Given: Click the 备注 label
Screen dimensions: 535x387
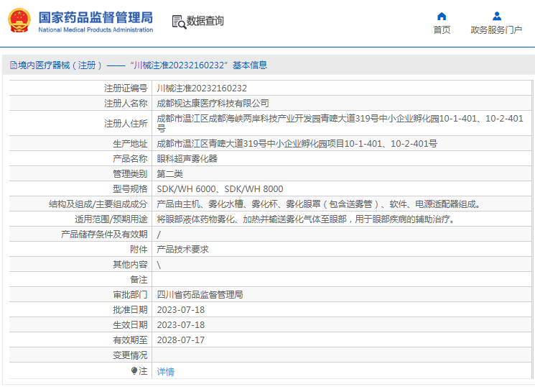Looking at the screenshot, I should click(x=139, y=280).
